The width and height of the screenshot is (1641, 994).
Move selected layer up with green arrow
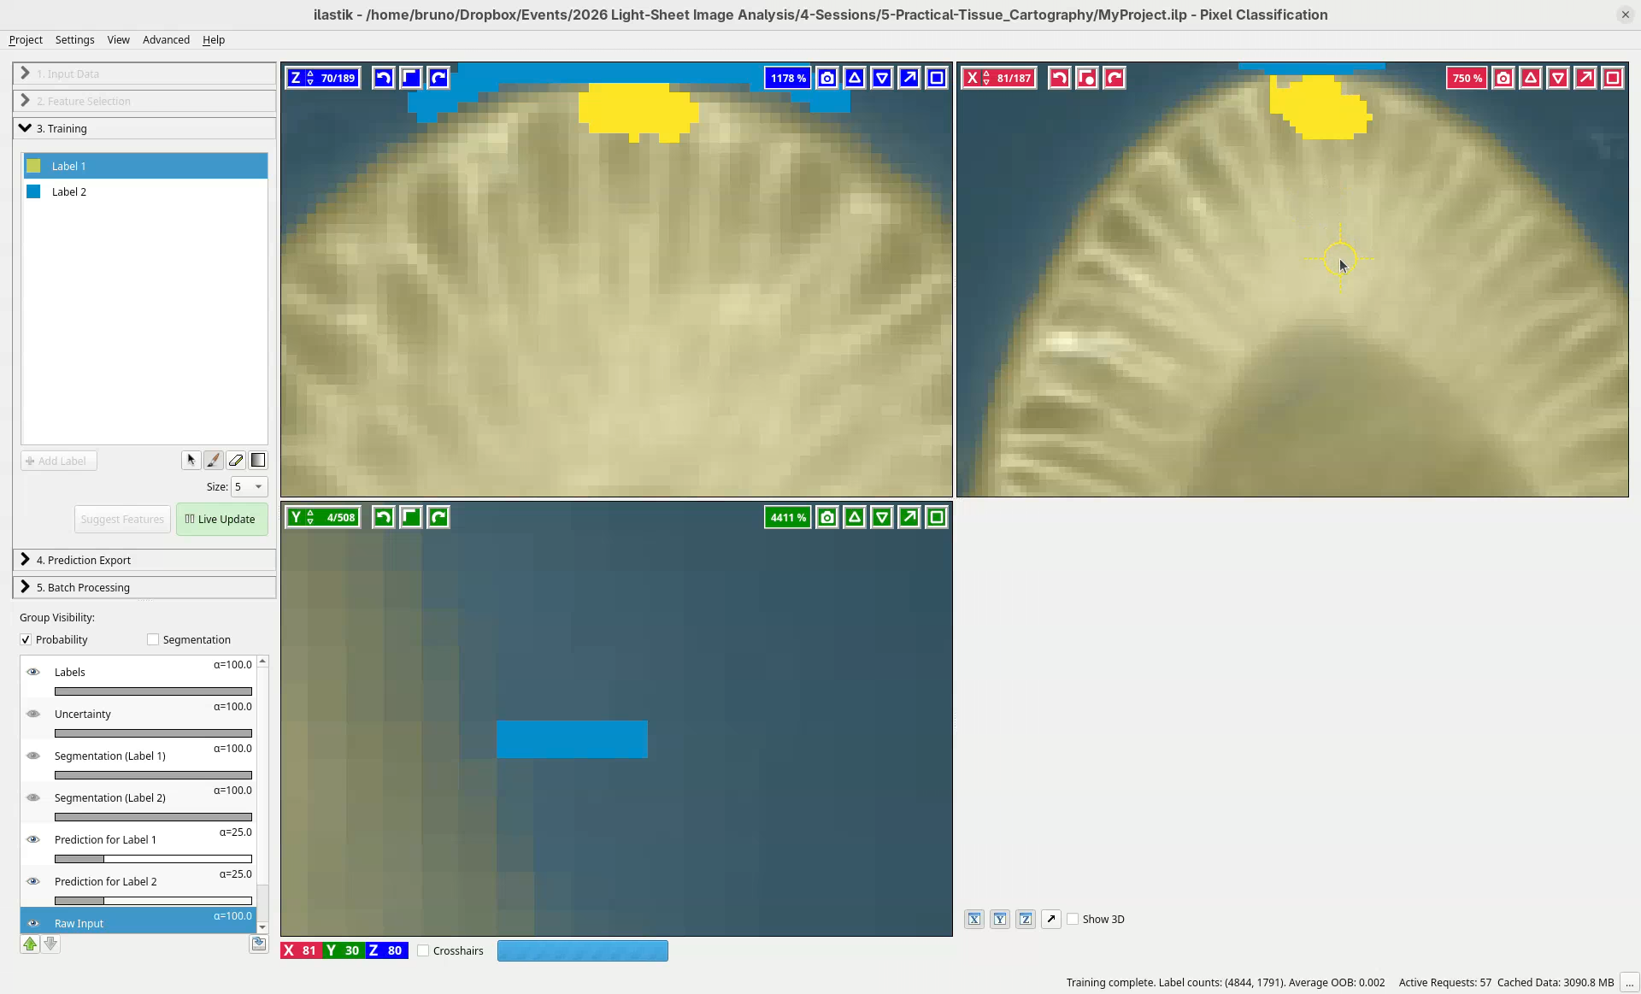click(30, 944)
